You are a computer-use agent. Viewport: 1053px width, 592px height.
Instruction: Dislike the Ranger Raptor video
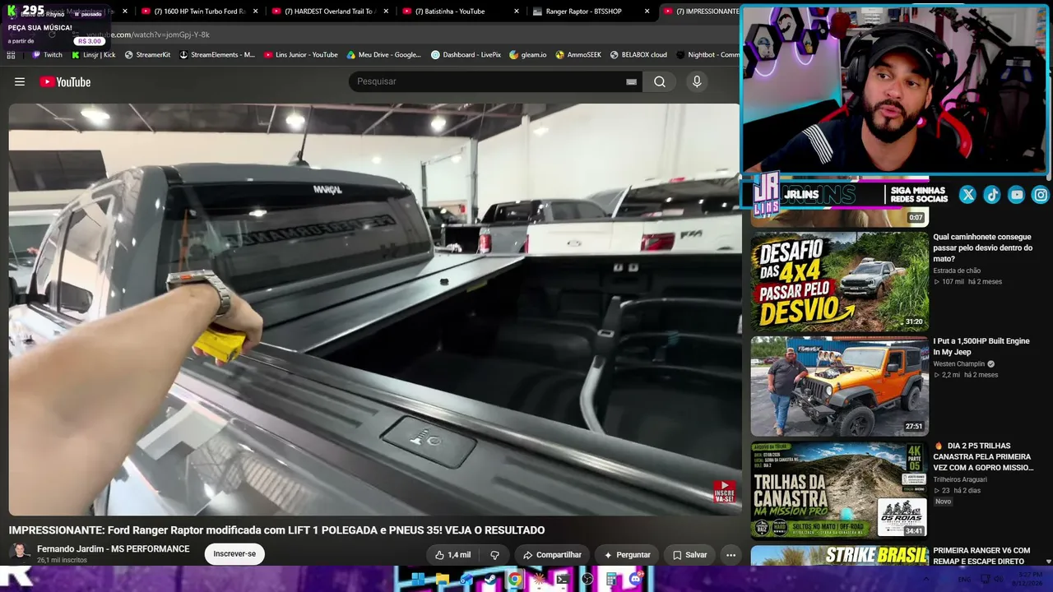coord(494,555)
